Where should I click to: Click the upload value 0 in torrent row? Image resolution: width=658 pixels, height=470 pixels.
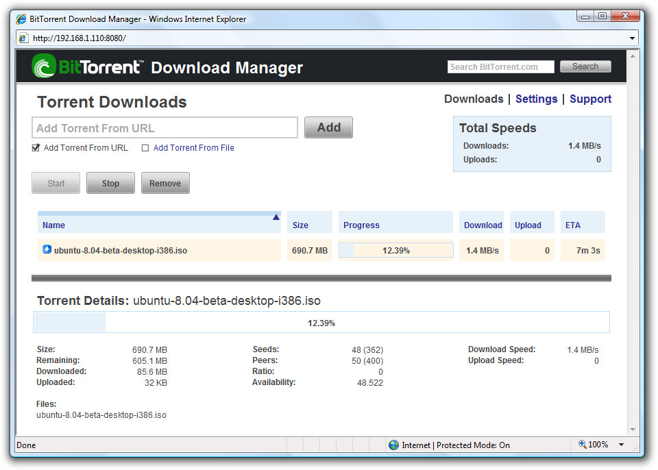click(547, 251)
